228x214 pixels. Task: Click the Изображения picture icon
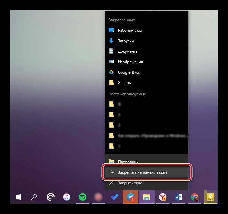coord(111,62)
